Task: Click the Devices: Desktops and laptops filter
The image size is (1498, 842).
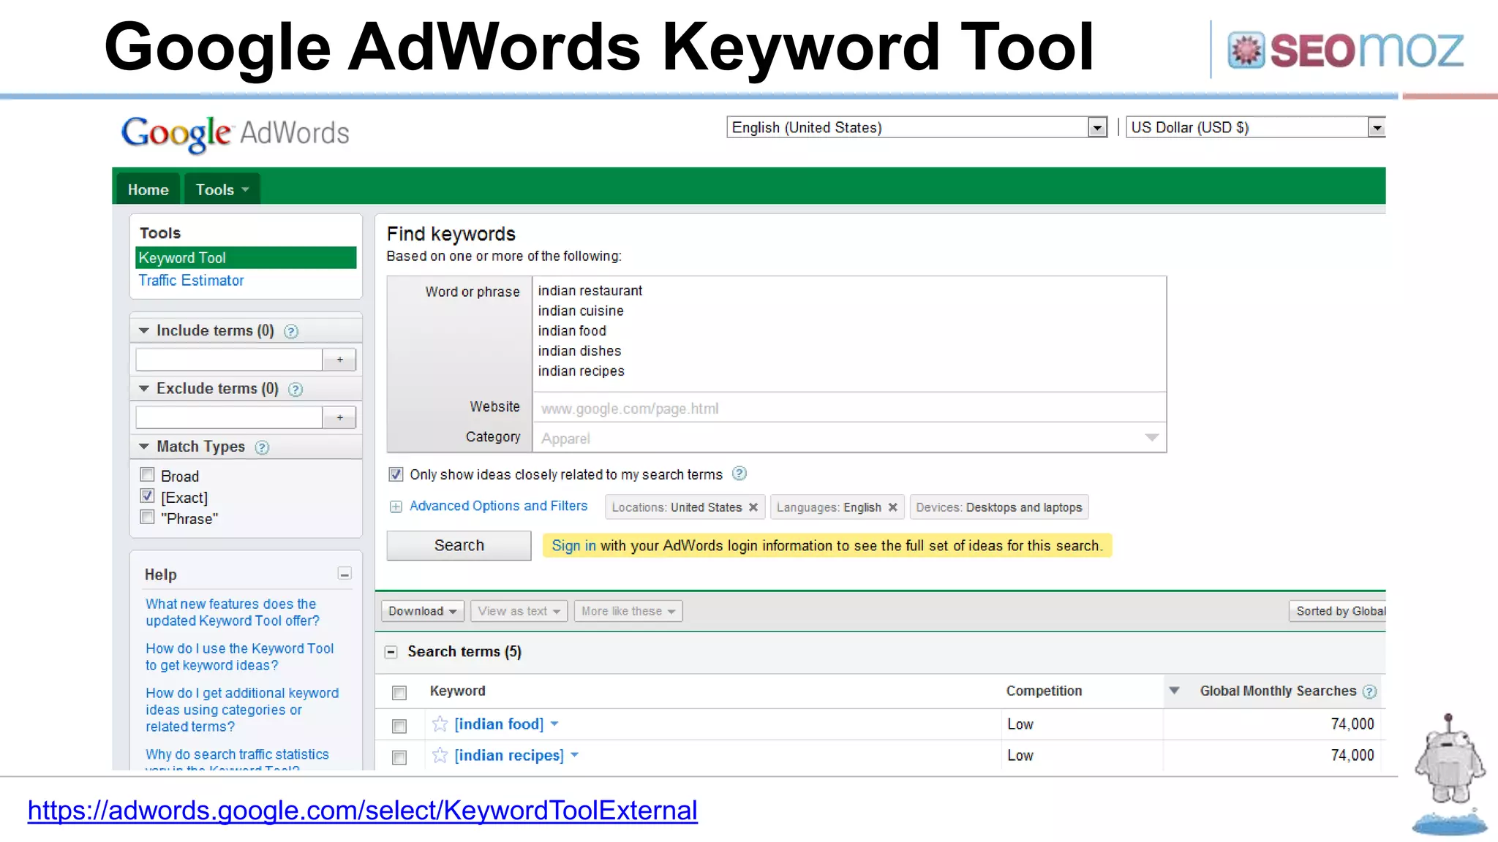Action: coord(999,507)
